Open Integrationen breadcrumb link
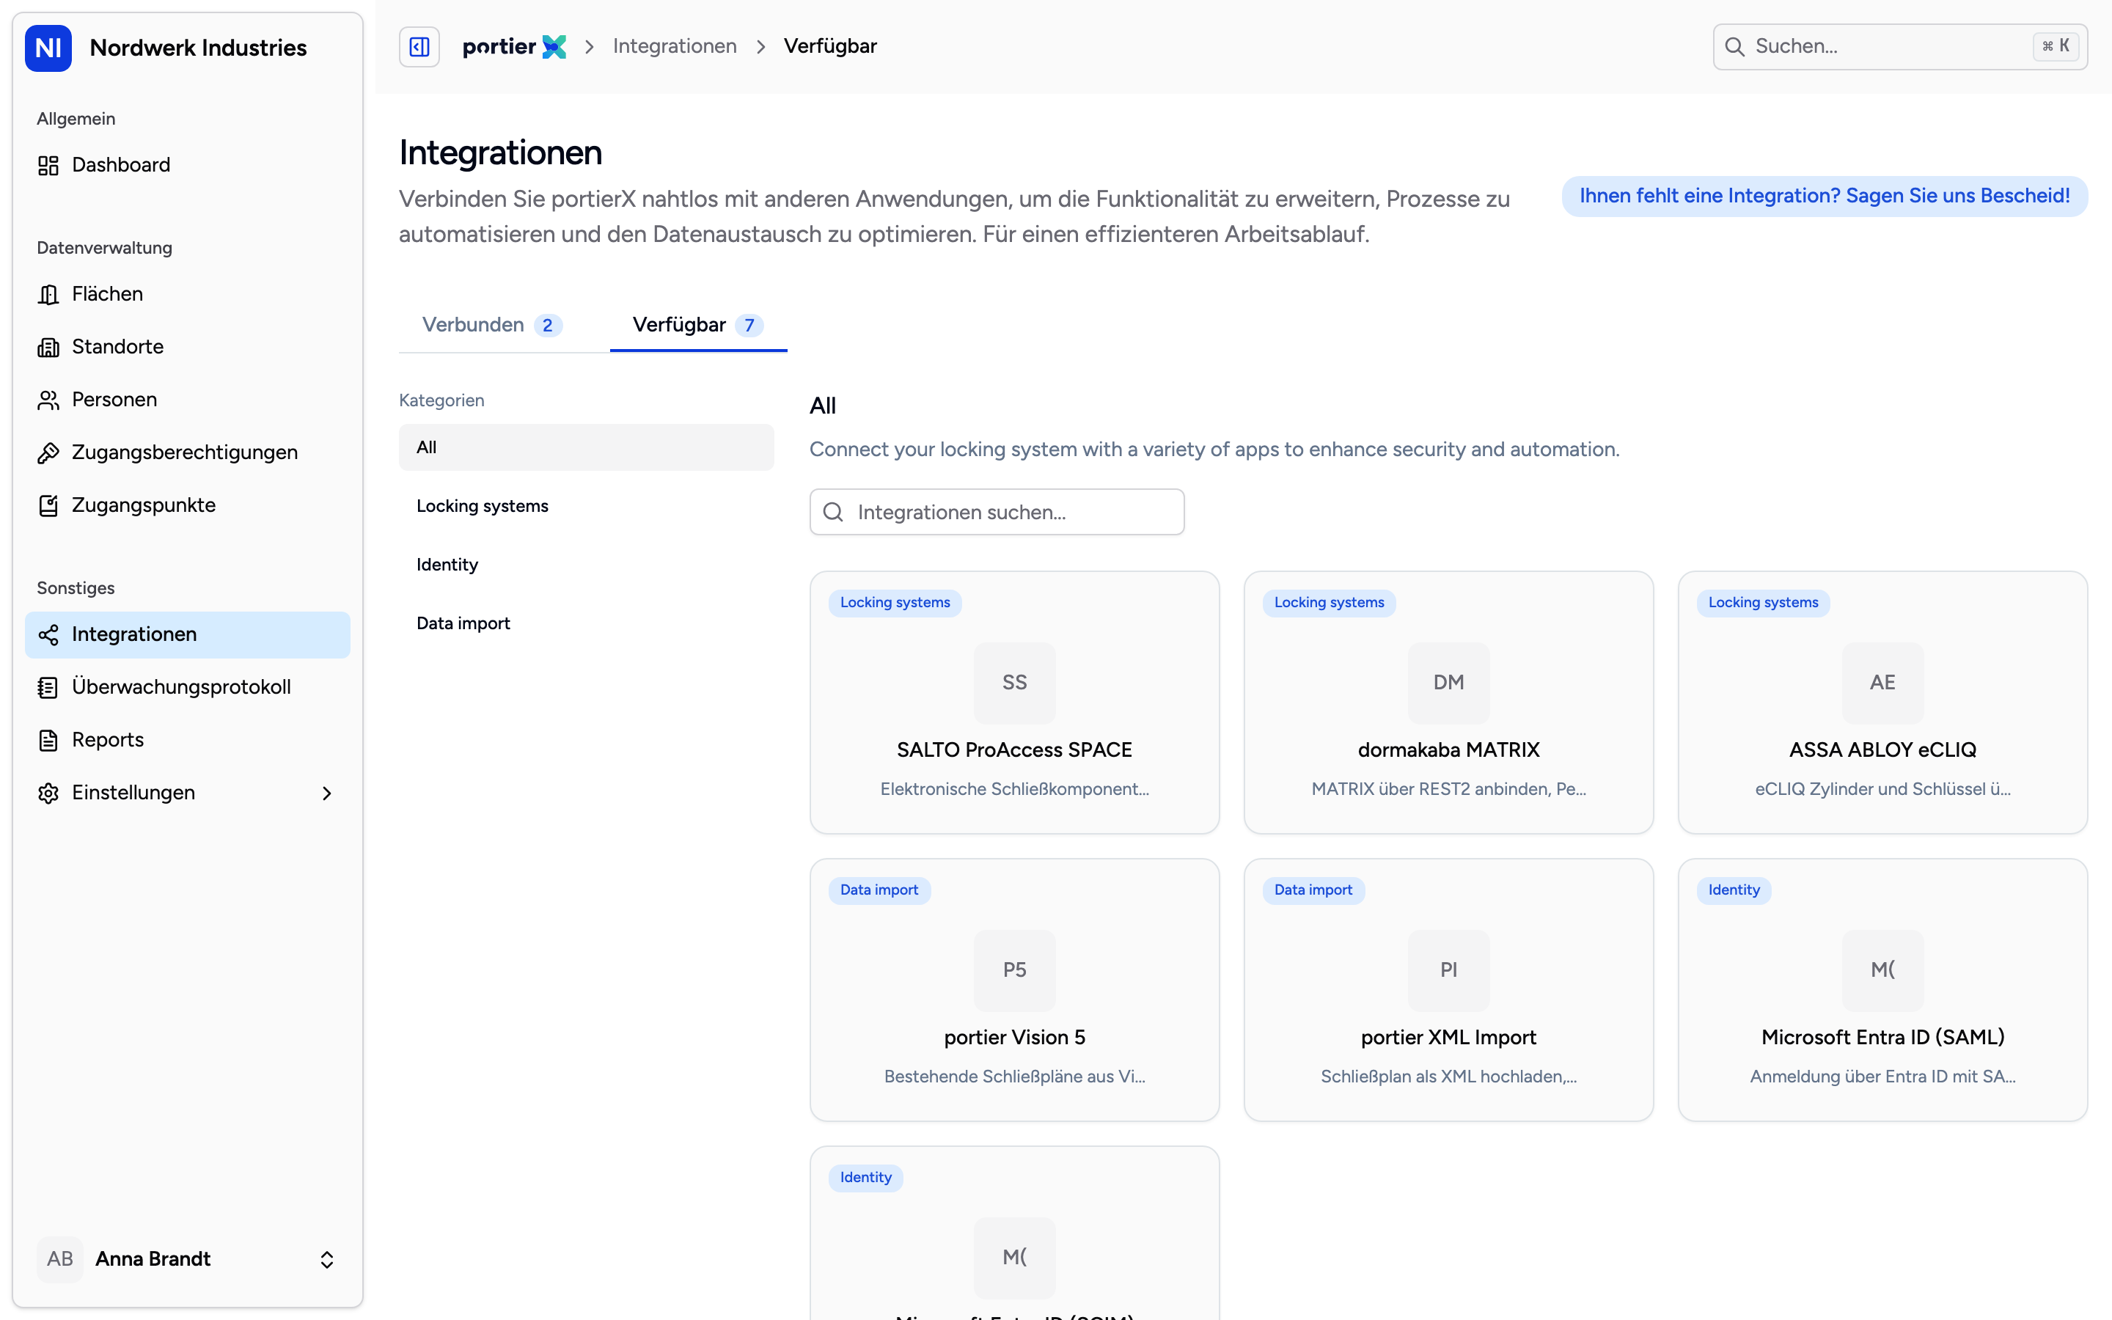The image size is (2112, 1320). (675, 46)
